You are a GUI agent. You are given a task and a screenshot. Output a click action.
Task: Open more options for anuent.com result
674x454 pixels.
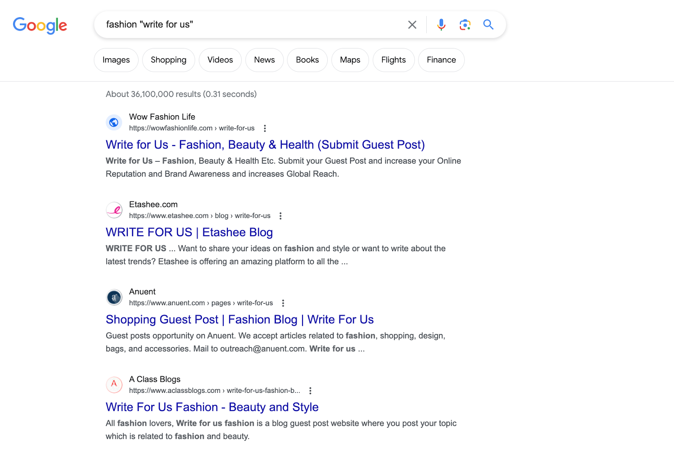tap(283, 303)
